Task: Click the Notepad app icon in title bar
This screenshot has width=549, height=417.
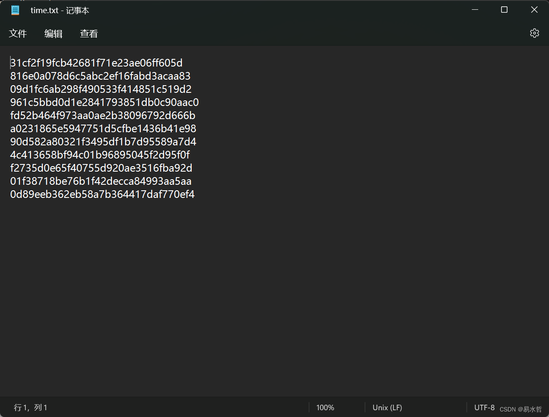Action: (x=15, y=10)
